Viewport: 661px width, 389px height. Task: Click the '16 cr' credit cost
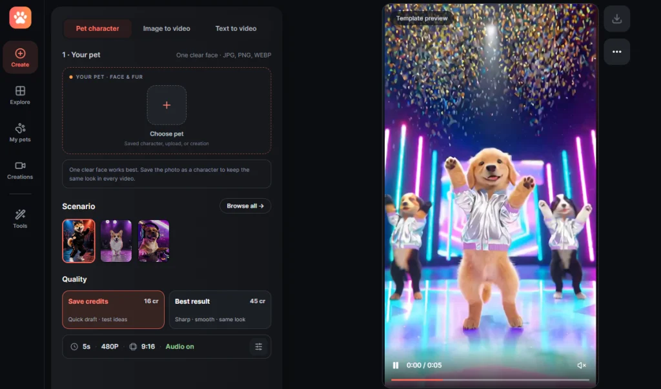(151, 301)
